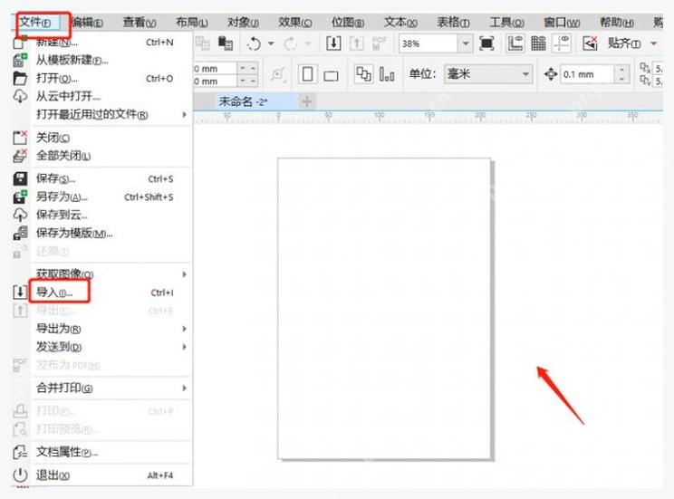Select Portrait page orientation

[x=307, y=74]
